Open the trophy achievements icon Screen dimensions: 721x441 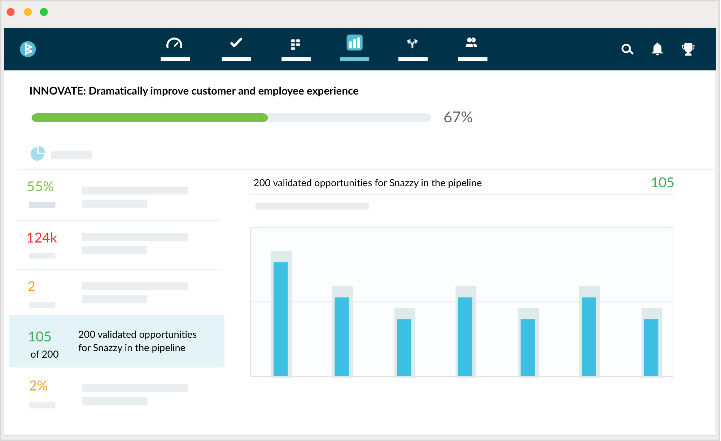click(688, 49)
